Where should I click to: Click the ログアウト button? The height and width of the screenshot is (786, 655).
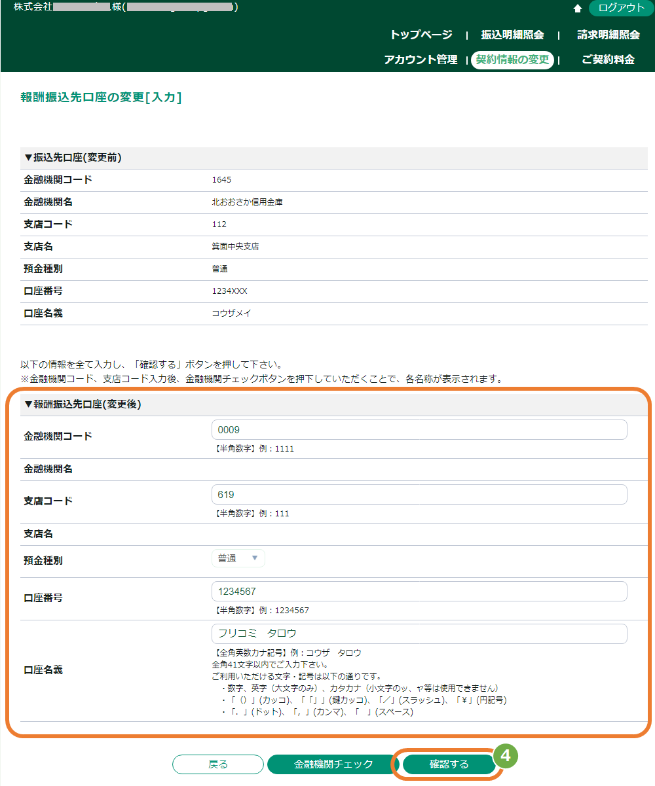pyautogui.click(x=622, y=8)
